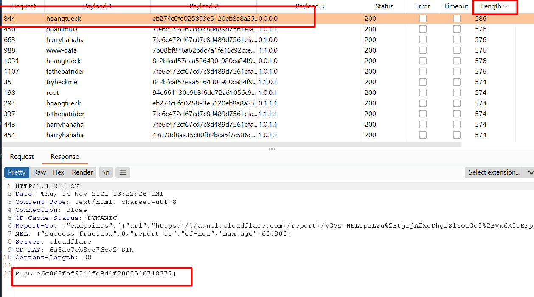Open the hamburger message options menu icon
The height and width of the screenshot is (297, 534).
(x=123, y=172)
